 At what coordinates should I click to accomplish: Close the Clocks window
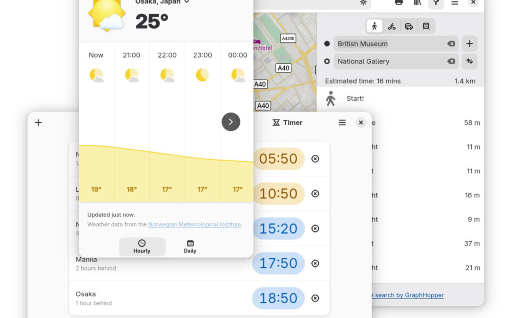click(x=361, y=122)
